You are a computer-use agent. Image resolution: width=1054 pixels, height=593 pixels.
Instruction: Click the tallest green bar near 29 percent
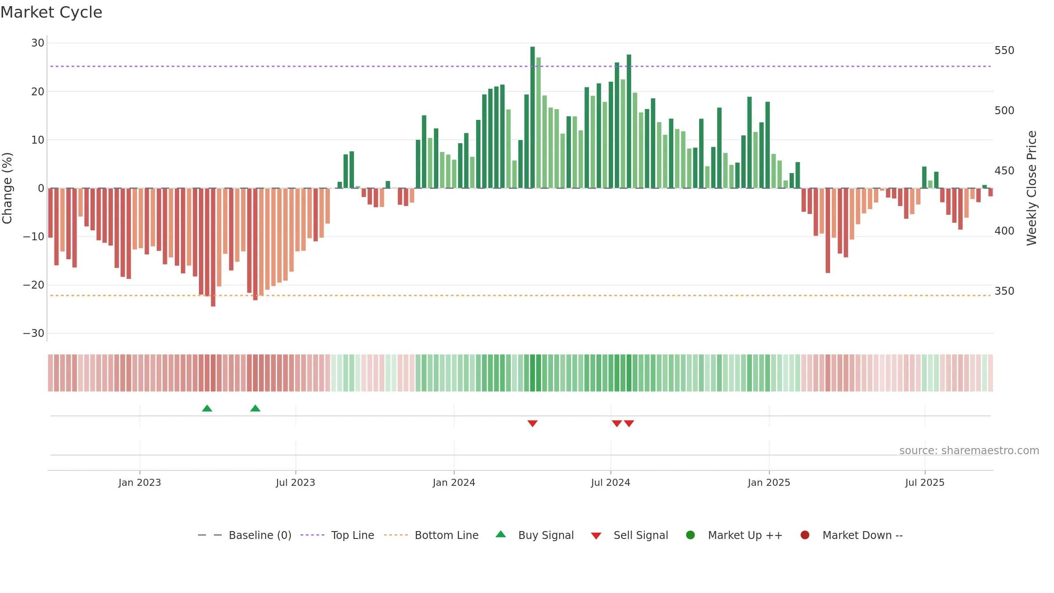click(532, 117)
